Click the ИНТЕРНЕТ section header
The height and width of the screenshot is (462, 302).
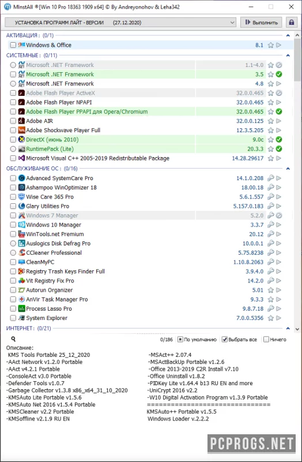[28, 328]
